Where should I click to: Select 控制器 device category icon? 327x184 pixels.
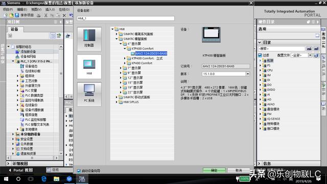(89, 39)
